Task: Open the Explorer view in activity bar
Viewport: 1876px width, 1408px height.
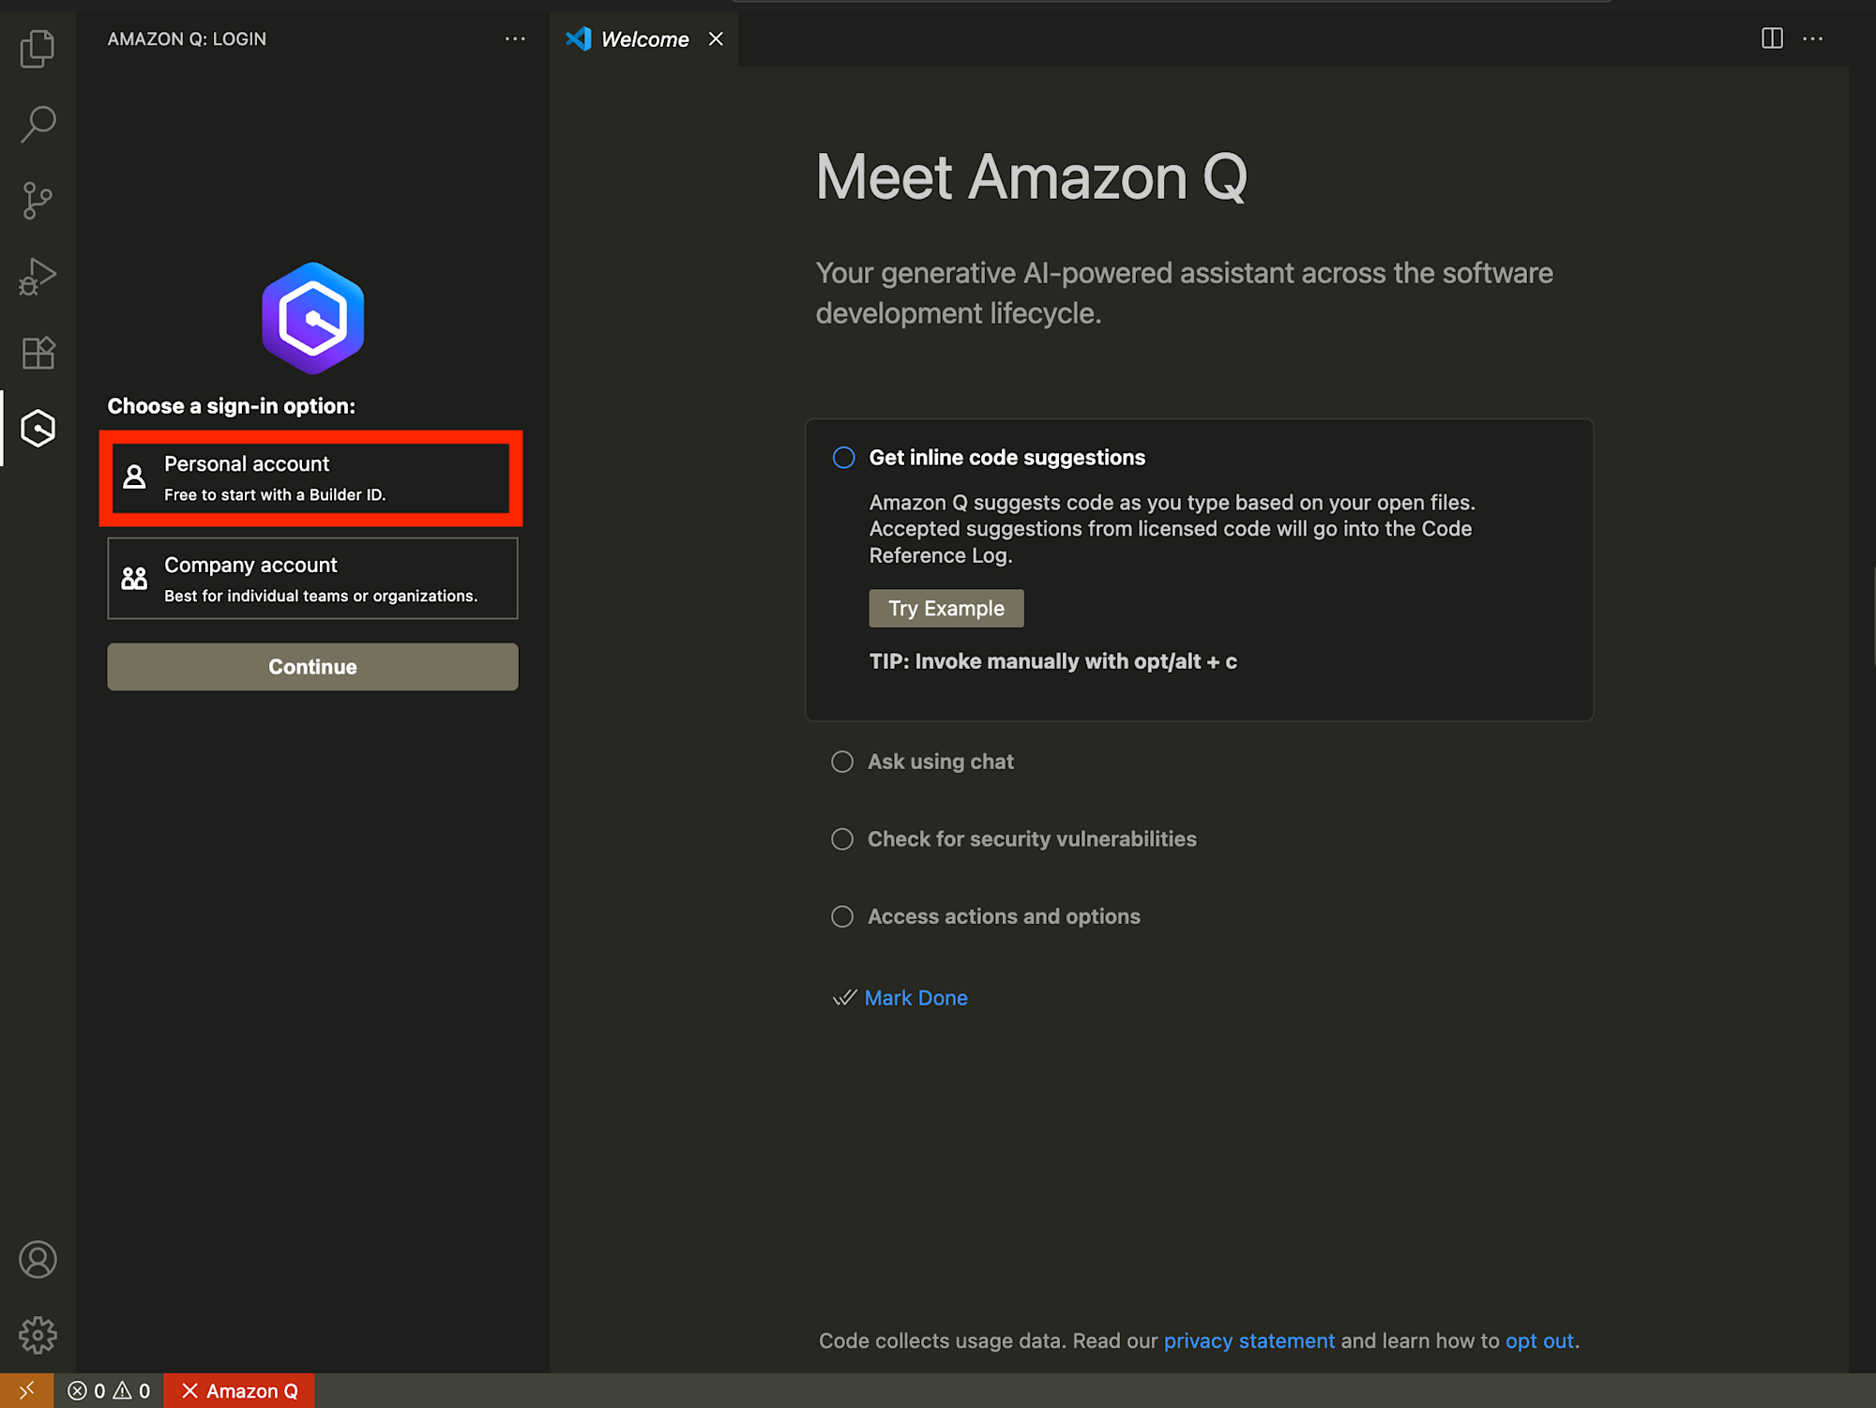Action: pyautogui.click(x=38, y=48)
